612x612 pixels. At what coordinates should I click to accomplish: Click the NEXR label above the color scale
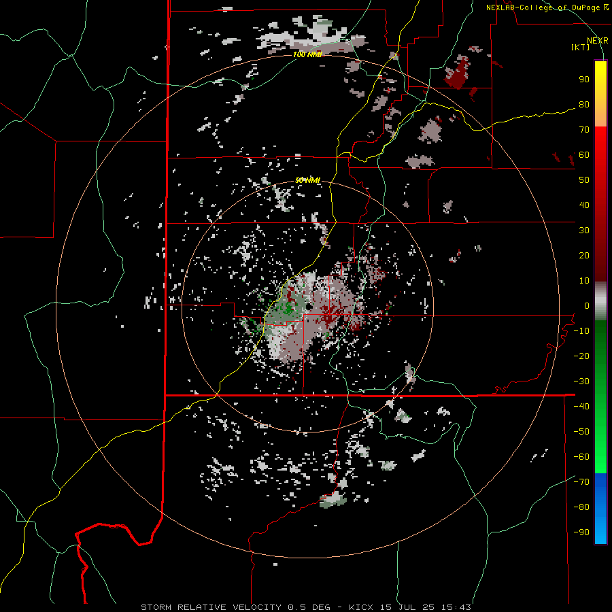(598, 40)
